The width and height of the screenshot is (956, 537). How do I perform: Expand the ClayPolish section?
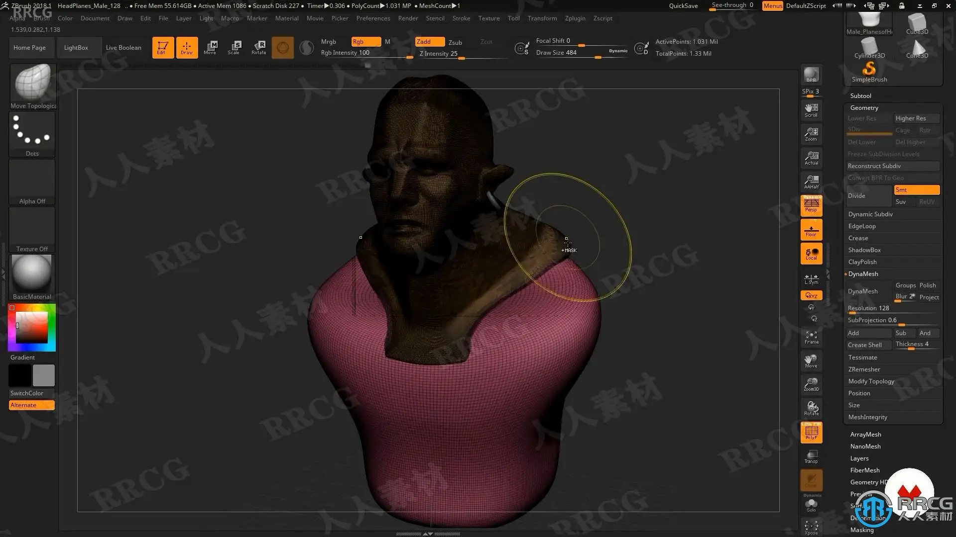click(x=862, y=262)
